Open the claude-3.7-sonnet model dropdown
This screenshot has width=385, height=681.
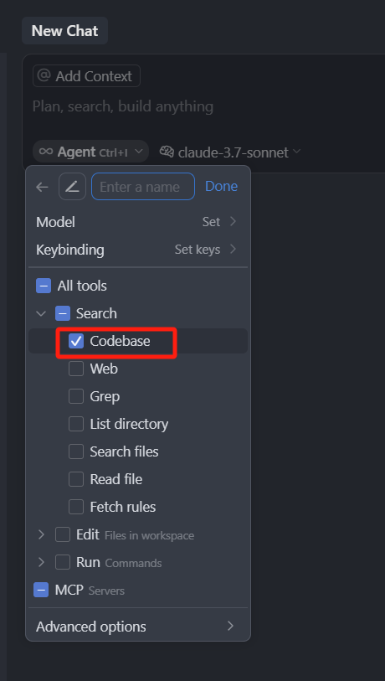(230, 152)
